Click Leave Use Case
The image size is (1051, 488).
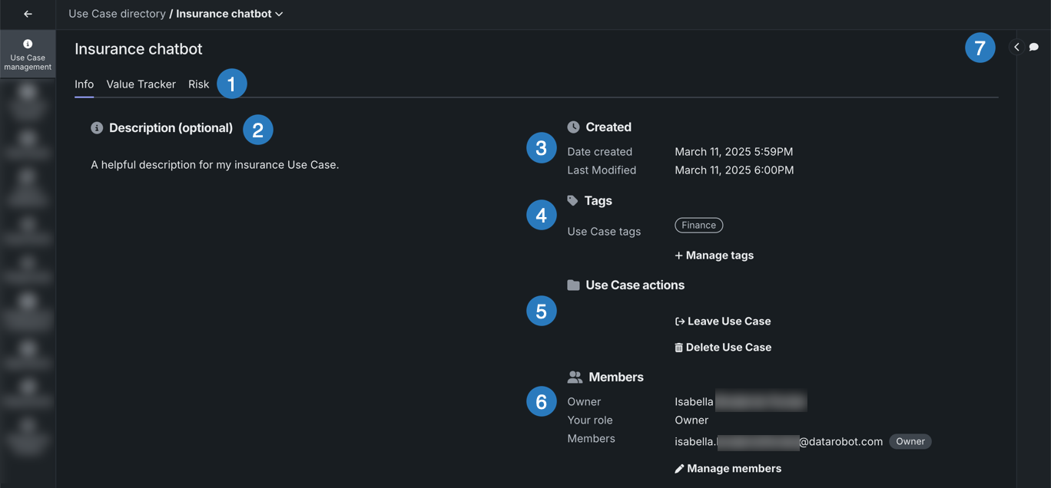(723, 321)
